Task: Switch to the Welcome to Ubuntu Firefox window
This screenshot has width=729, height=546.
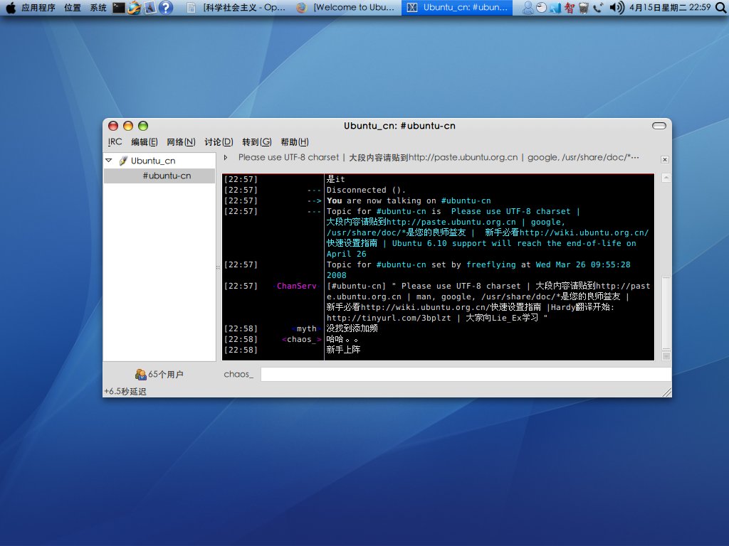Action: point(346,7)
